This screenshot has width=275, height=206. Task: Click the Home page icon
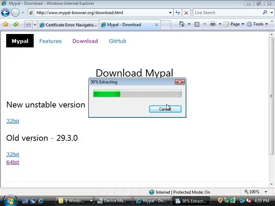click(182, 24)
